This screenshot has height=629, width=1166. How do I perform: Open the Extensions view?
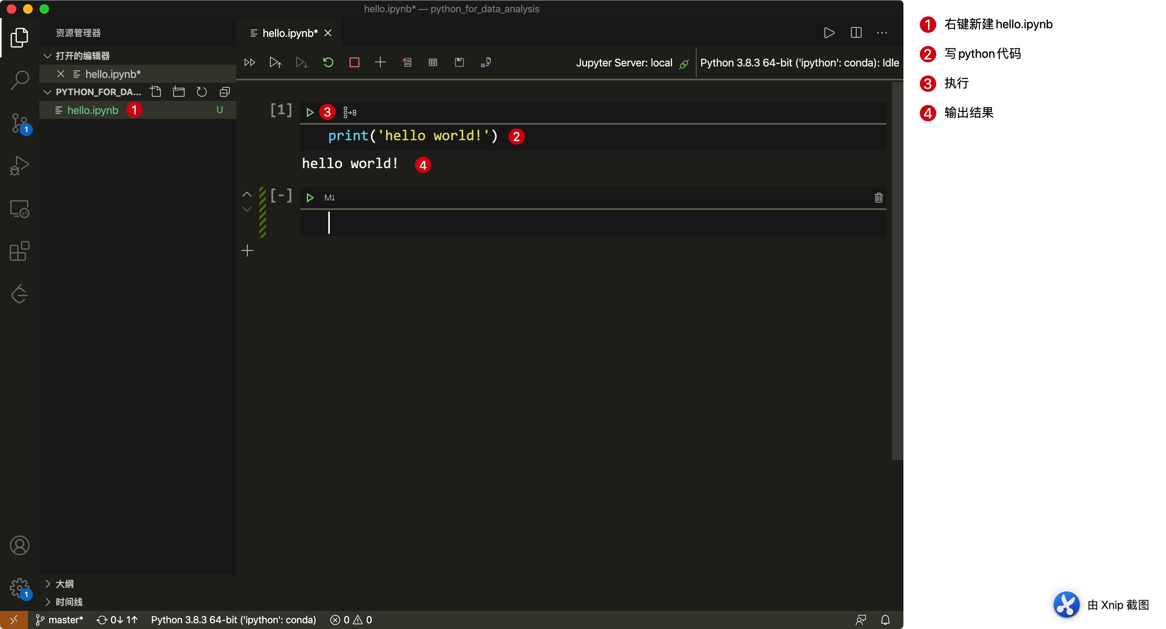pyautogui.click(x=19, y=251)
